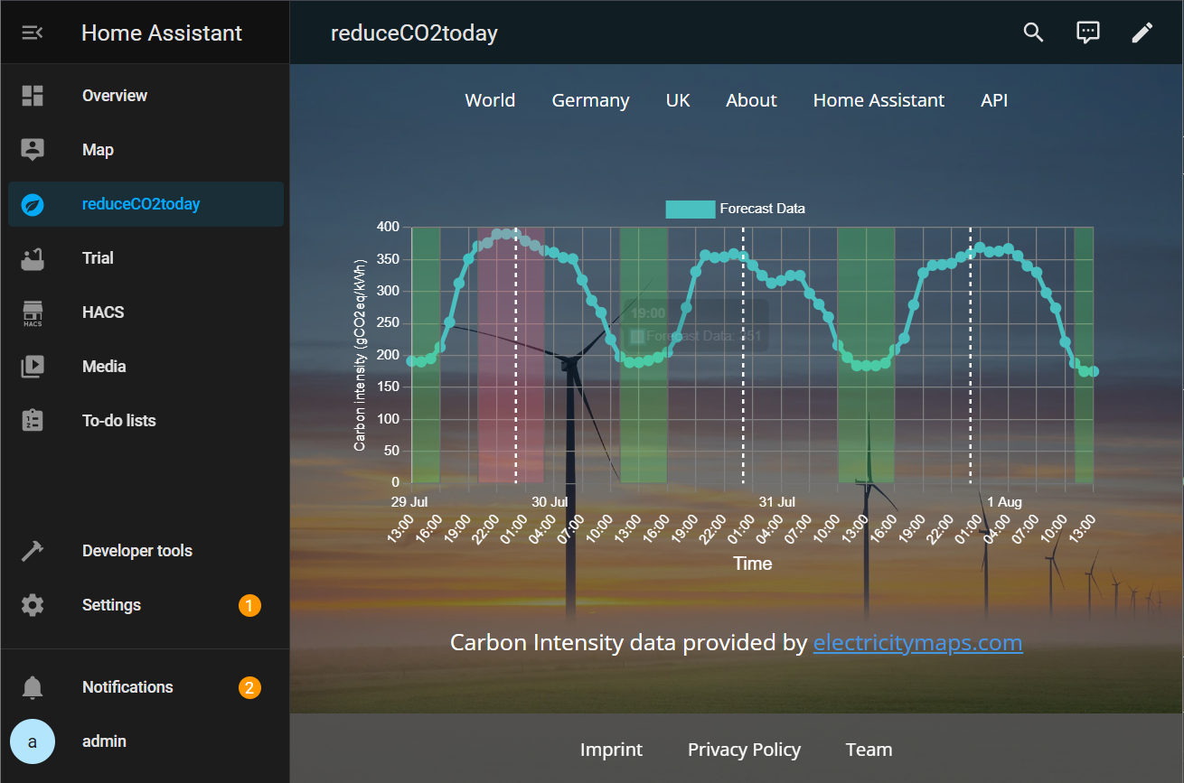
Task: Open search with the magnifier icon
Action: tap(1033, 33)
